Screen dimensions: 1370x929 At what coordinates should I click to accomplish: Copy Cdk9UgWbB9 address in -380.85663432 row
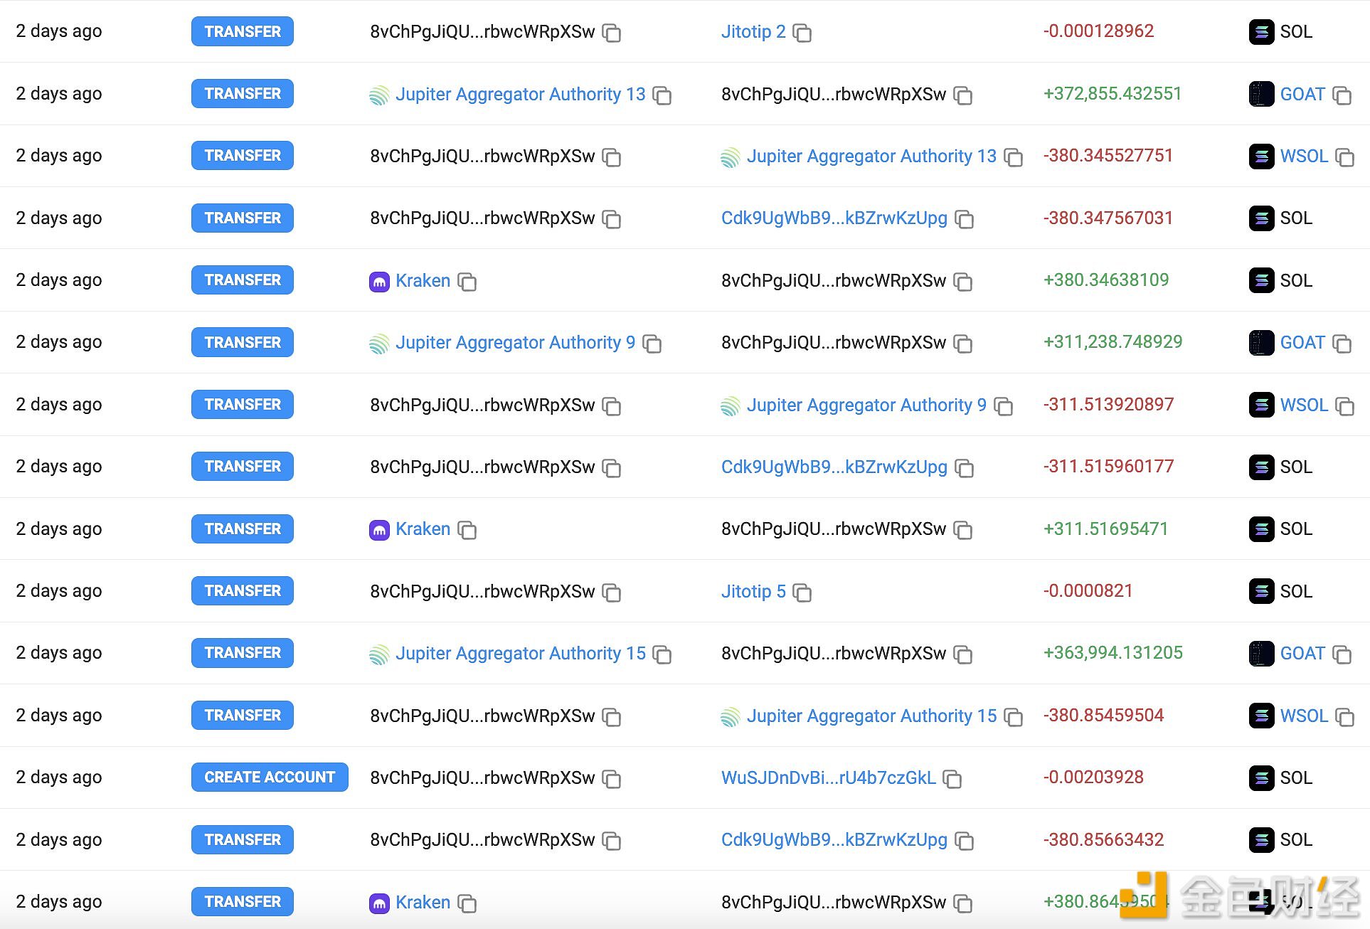(x=964, y=841)
